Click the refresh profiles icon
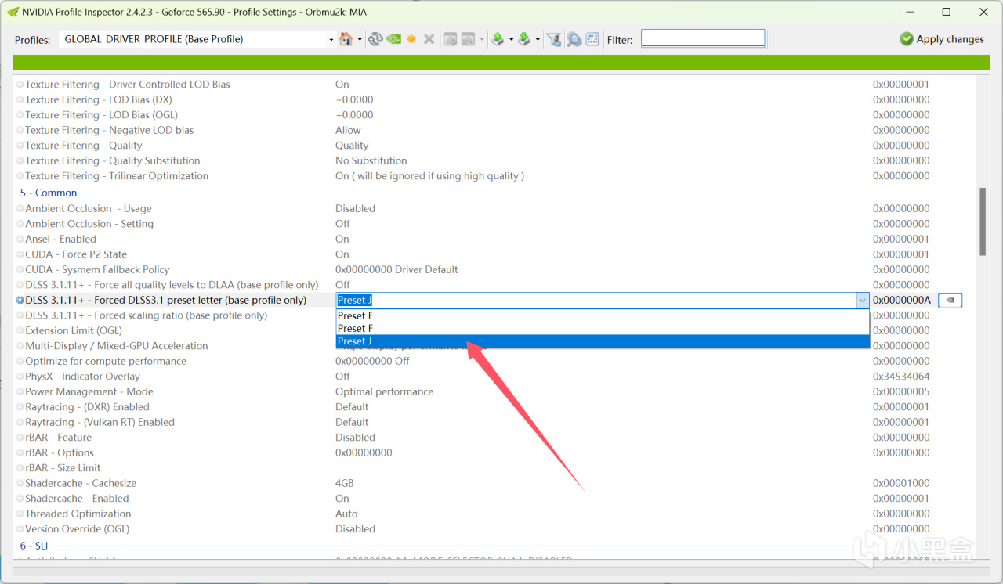The height and width of the screenshot is (584, 1003). (375, 39)
